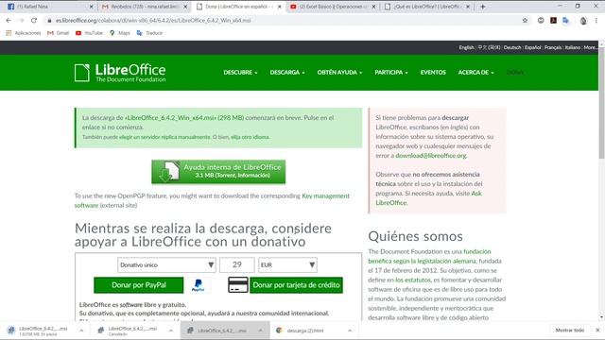Click the address bar URL
Image resolution: width=605 pixels, height=340 pixels.
(153, 21)
